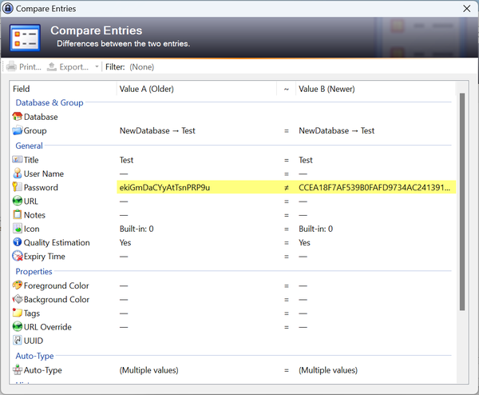Click the Print toolbar button
This screenshot has width=479, height=395.
coord(23,66)
